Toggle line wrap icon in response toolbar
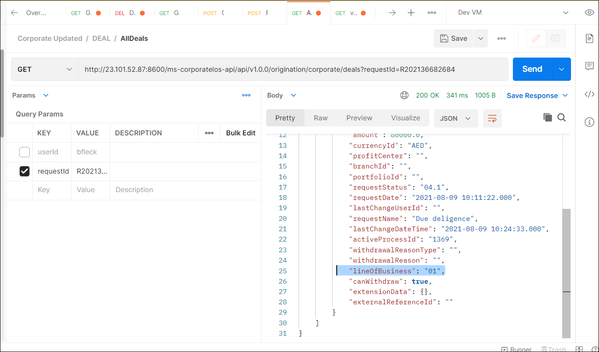The image size is (599, 352). click(x=492, y=118)
